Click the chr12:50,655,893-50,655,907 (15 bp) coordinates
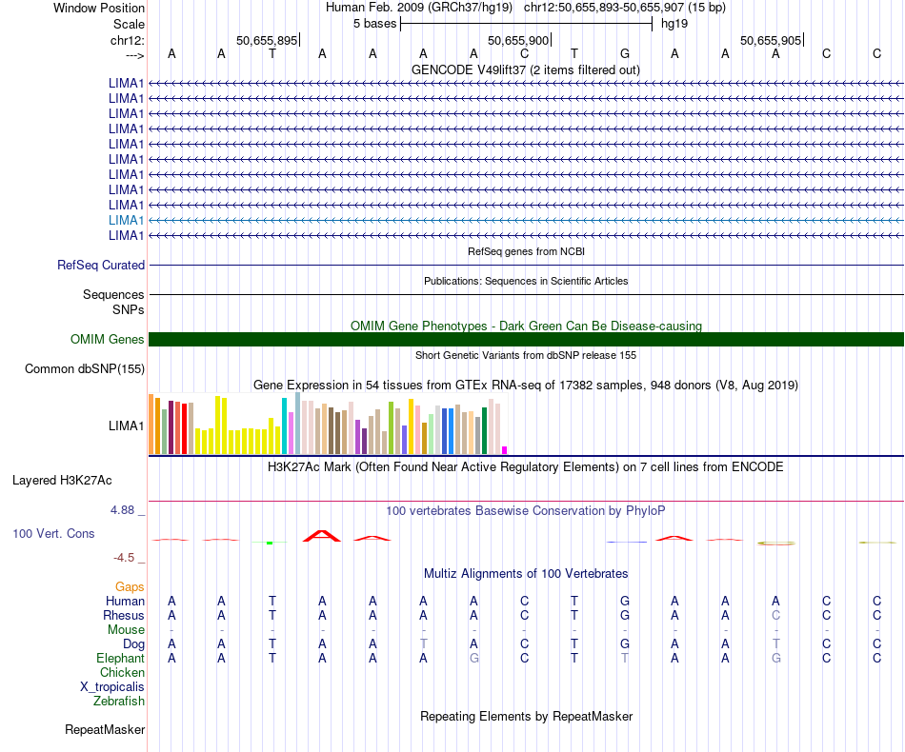The height and width of the screenshot is (752, 905). pyautogui.click(x=625, y=8)
